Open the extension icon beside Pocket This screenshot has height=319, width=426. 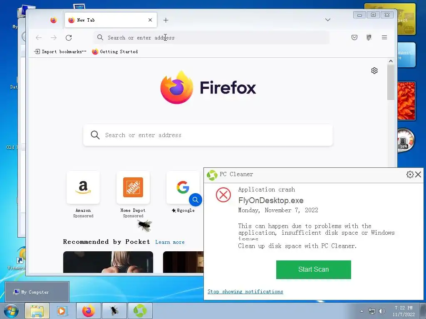click(x=369, y=37)
